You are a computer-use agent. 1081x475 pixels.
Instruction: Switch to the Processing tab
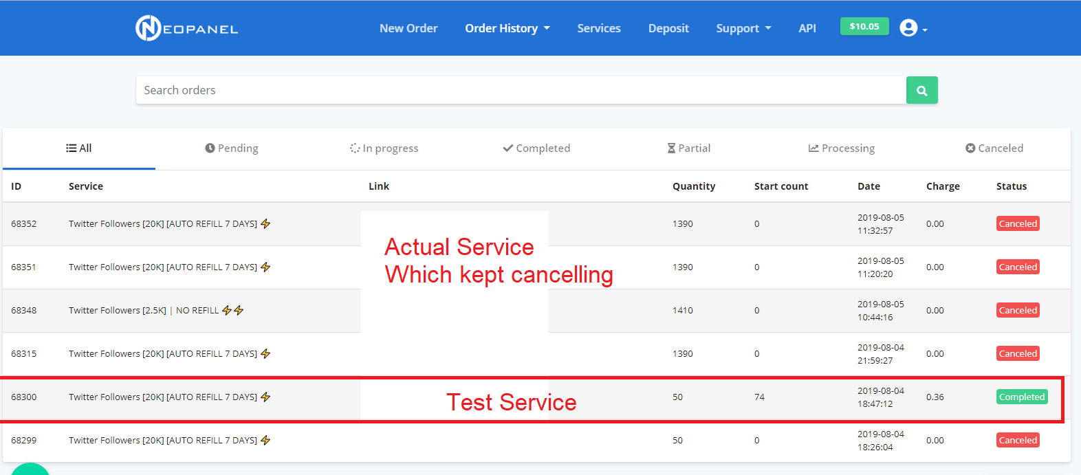[x=842, y=148]
